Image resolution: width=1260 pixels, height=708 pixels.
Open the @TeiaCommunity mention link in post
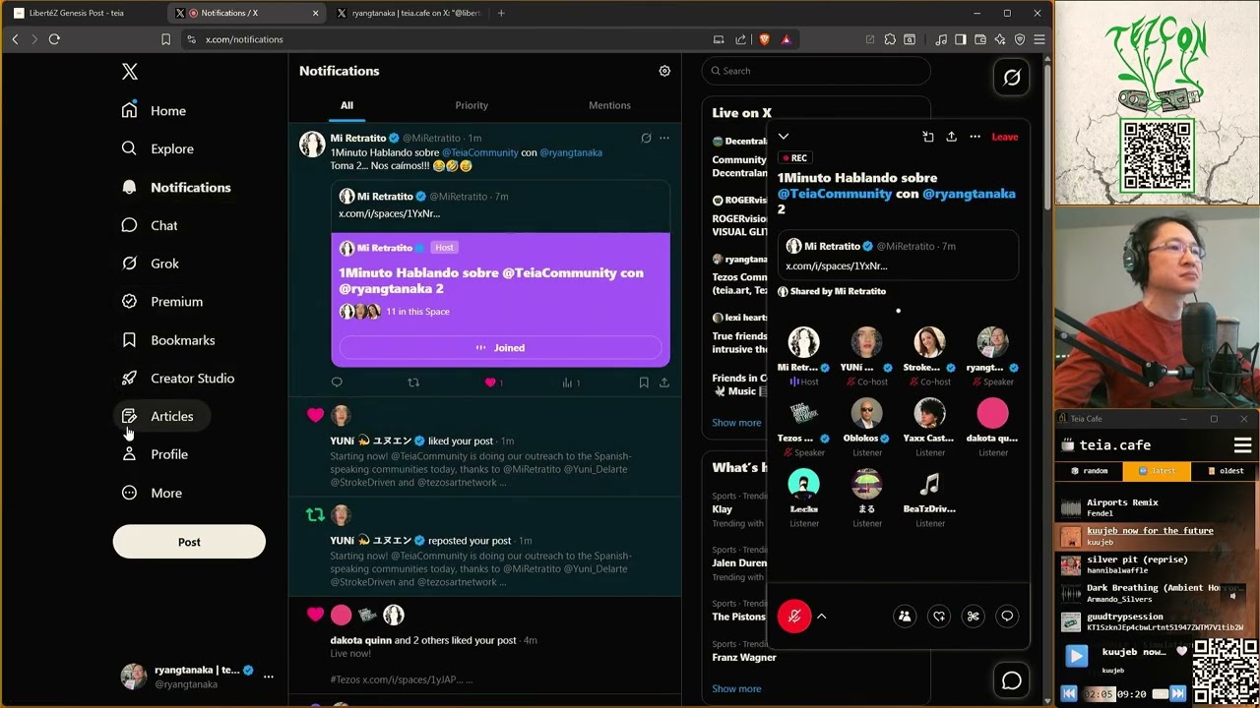(x=479, y=152)
